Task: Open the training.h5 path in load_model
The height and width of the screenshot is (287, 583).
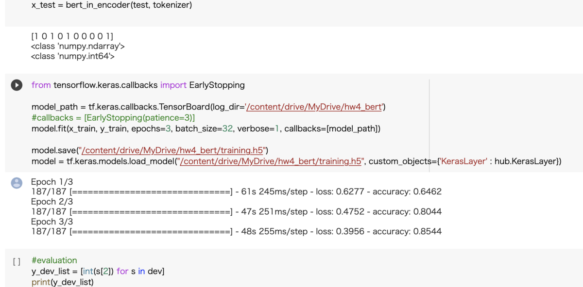Action: point(271,161)
